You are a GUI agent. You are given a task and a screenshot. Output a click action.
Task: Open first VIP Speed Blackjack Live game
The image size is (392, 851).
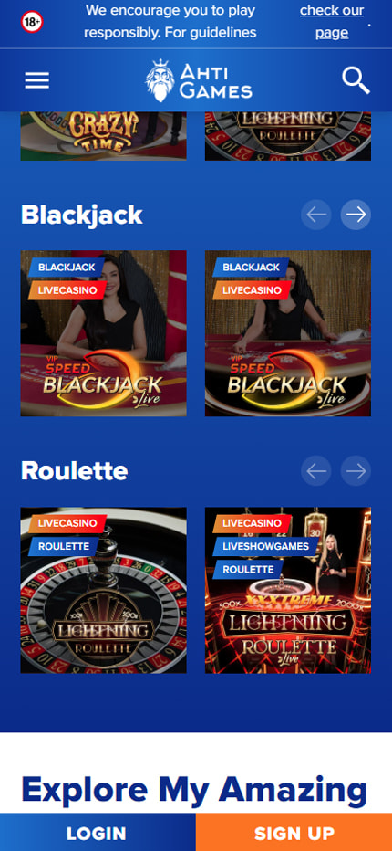[104, 333]
